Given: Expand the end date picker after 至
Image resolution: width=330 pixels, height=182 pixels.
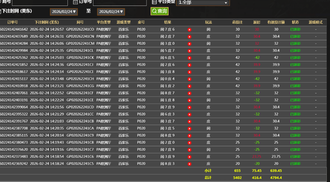Looking at the screenshot, I should [x=111, y=12].
